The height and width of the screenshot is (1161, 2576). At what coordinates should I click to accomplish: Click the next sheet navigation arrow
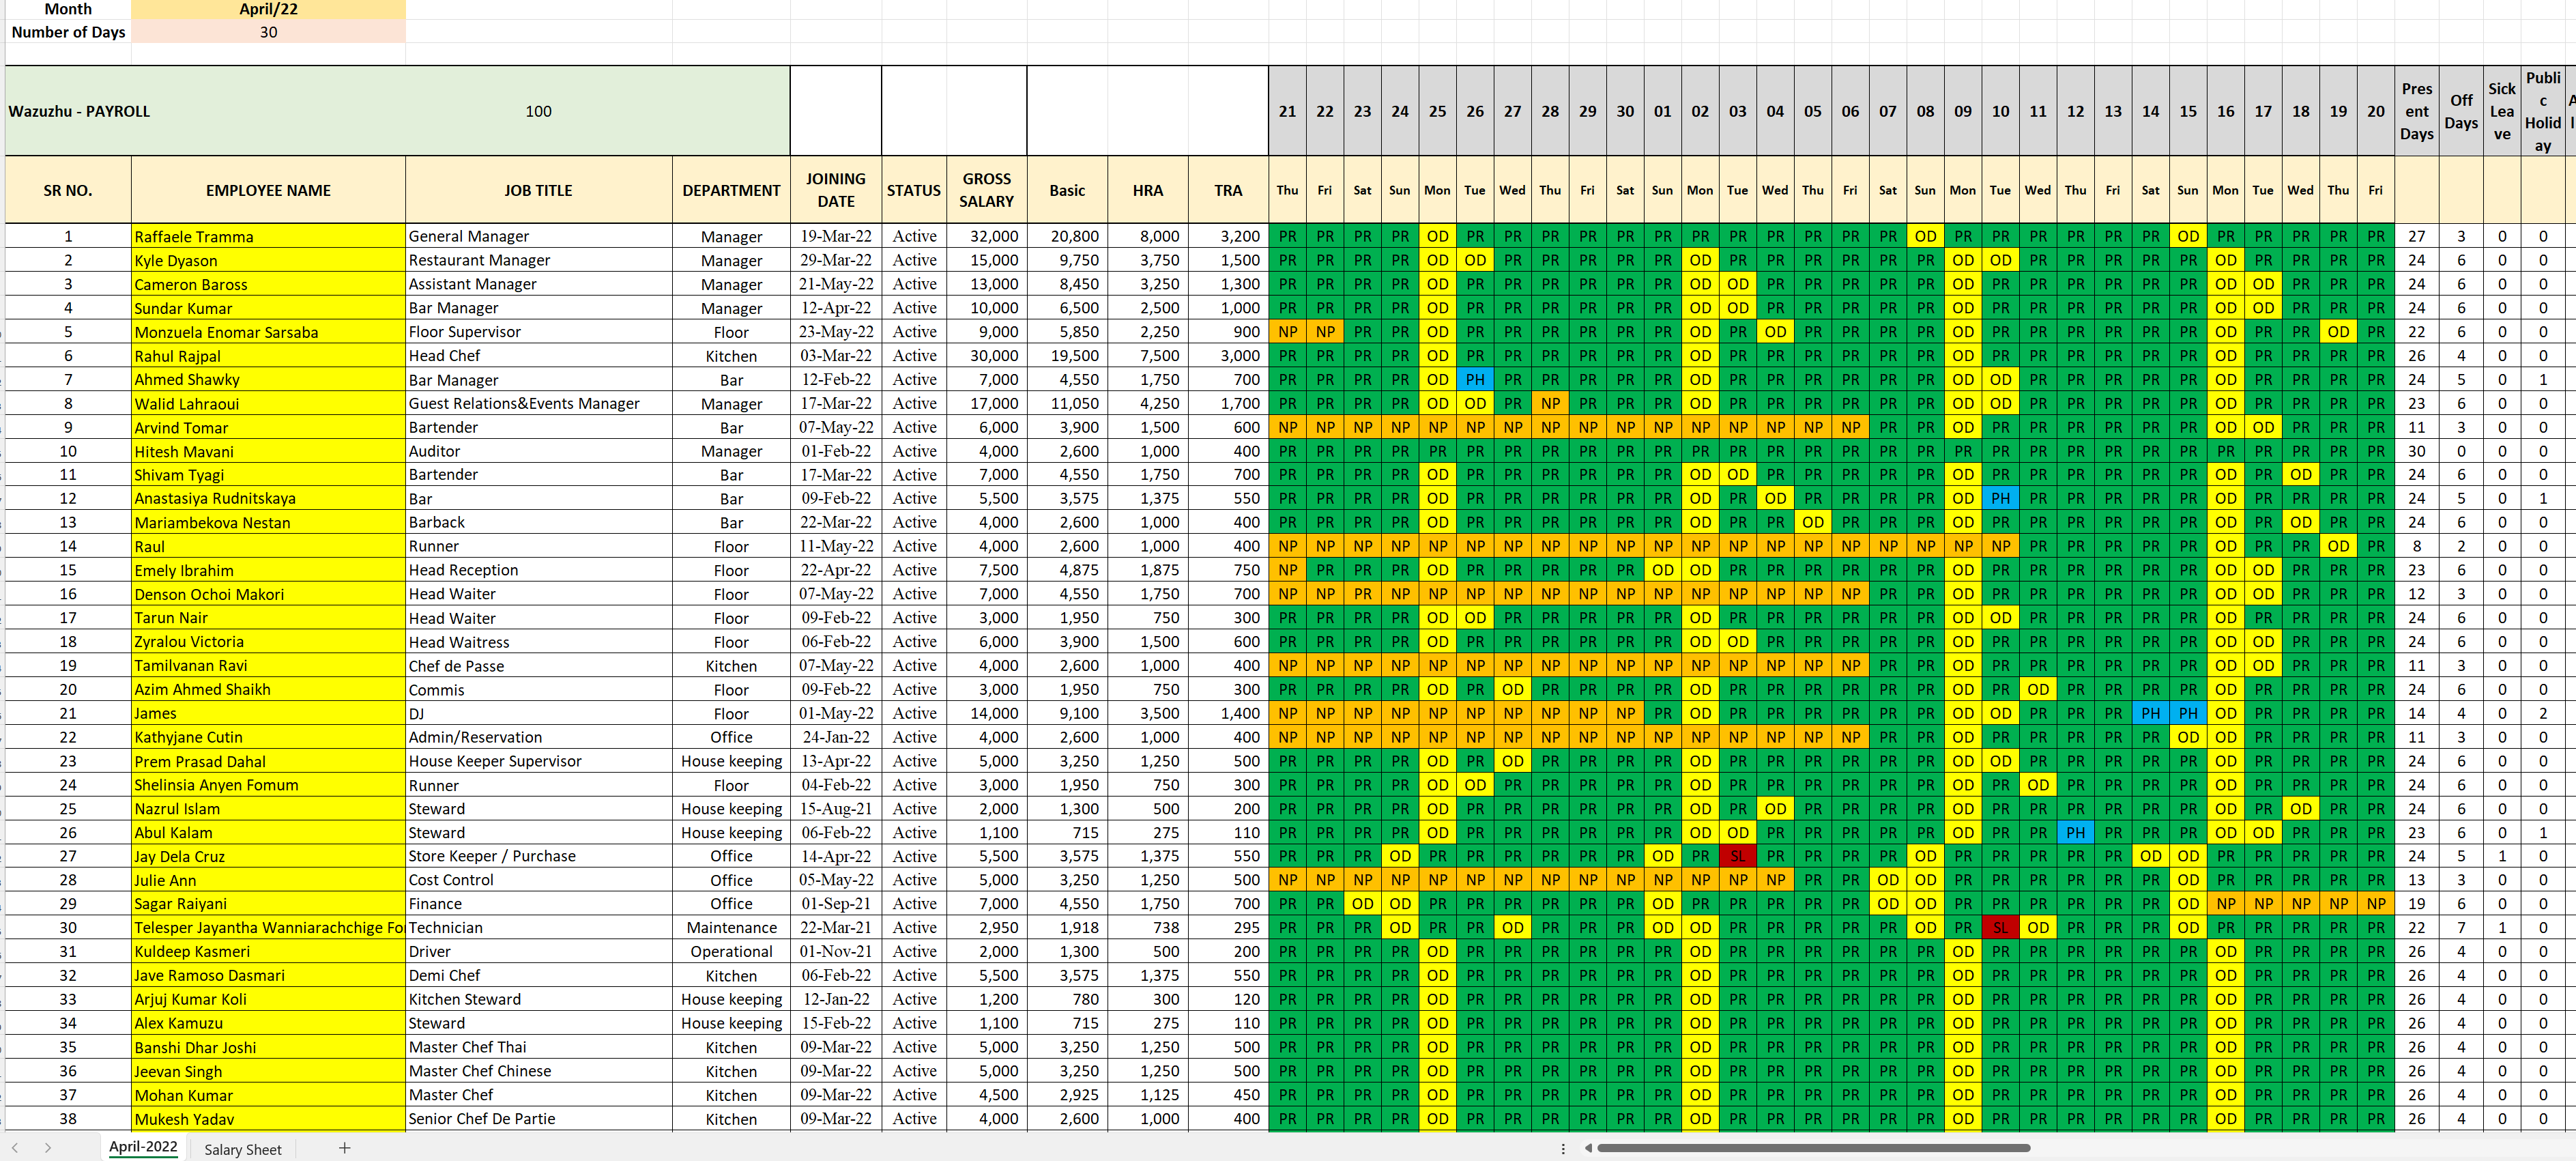(47, 1148)
